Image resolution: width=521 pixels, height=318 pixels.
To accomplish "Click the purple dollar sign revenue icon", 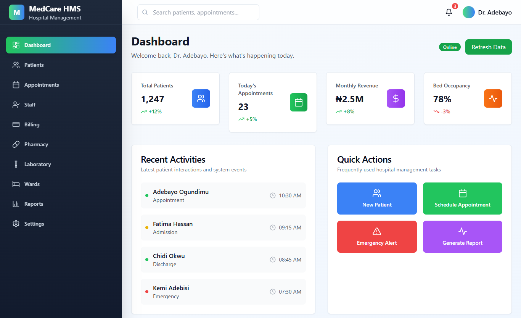I will (x=396, y=98).
